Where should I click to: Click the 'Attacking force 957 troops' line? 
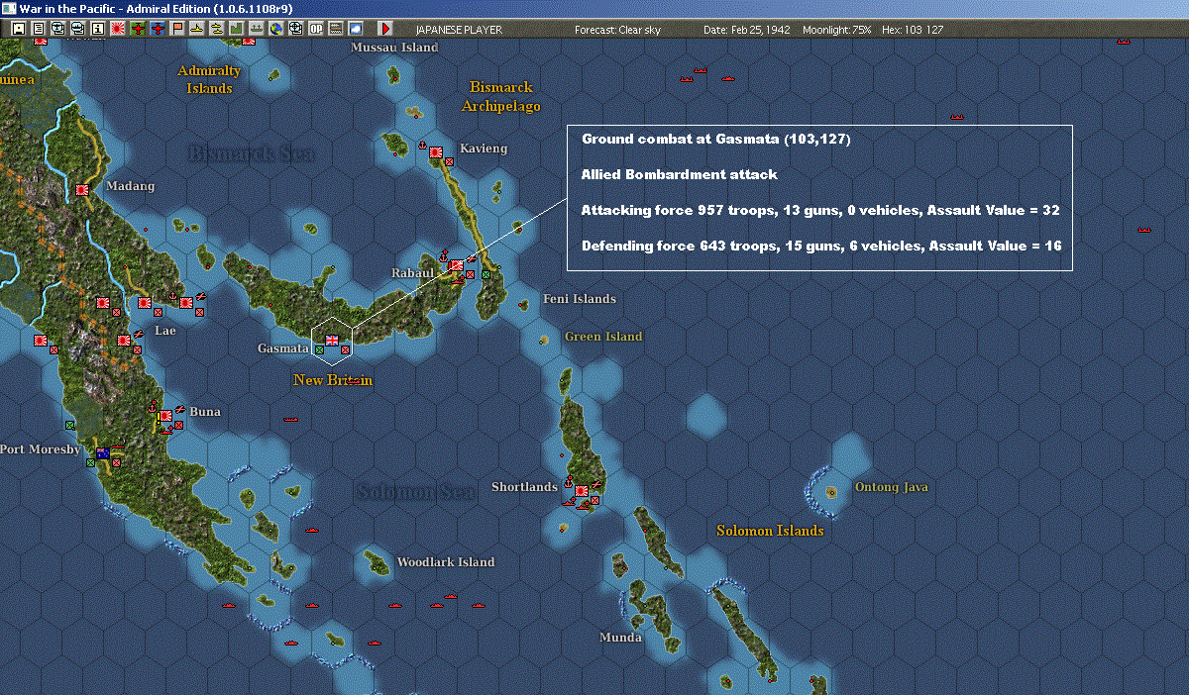pos(821,210)
